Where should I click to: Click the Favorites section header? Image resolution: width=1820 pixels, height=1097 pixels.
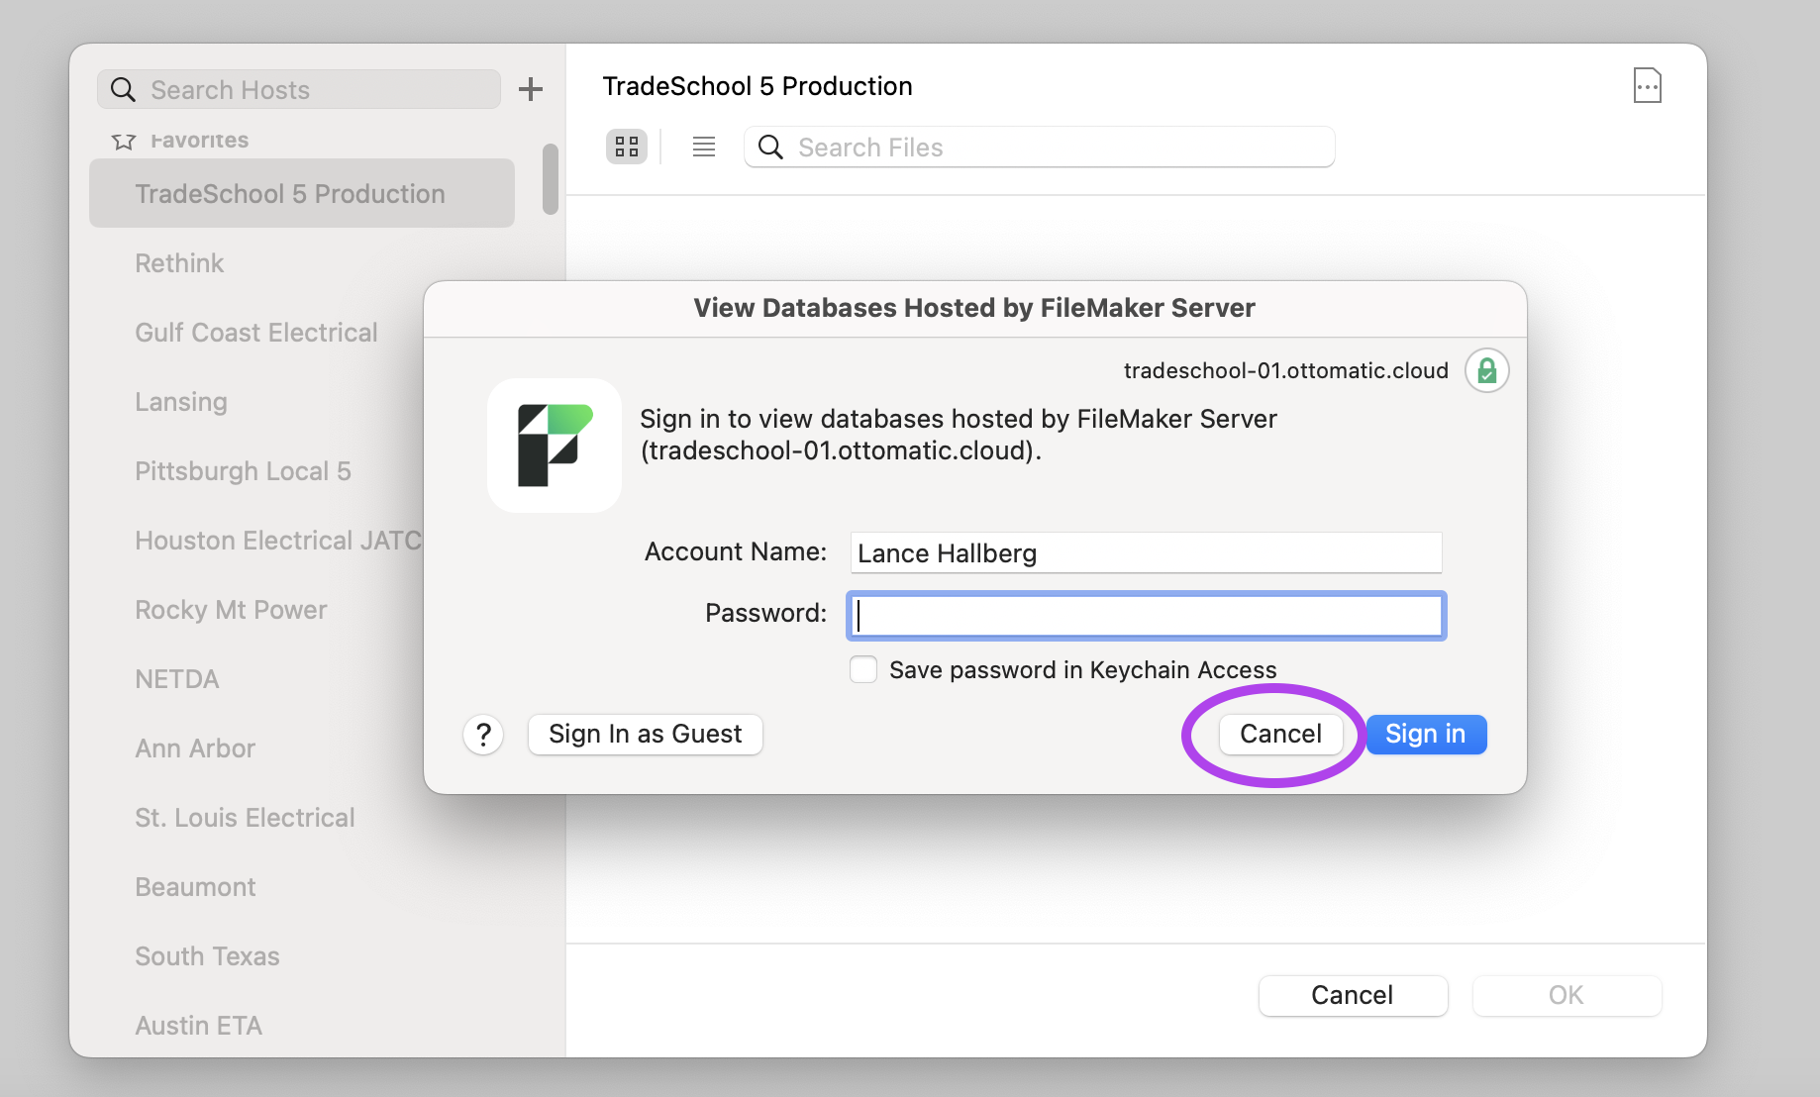pos(199,141)
